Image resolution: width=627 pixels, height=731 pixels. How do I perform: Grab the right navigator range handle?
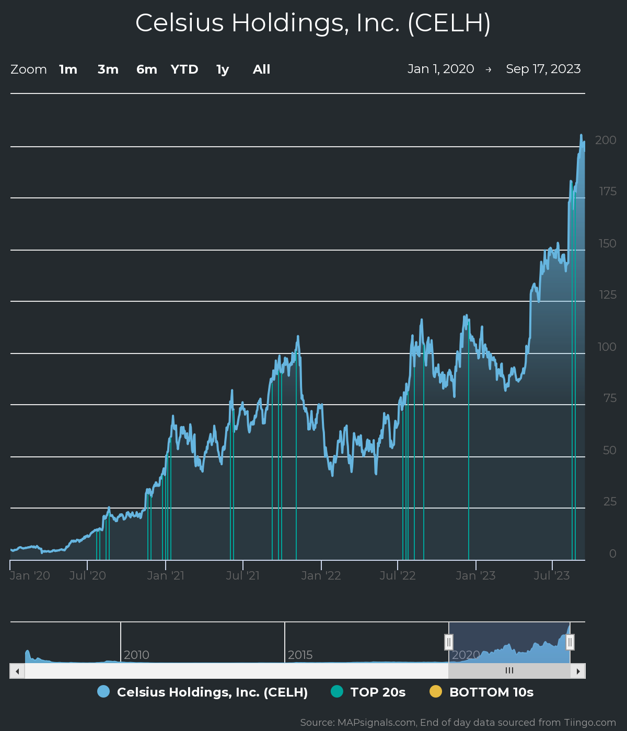tap(570, 642)
